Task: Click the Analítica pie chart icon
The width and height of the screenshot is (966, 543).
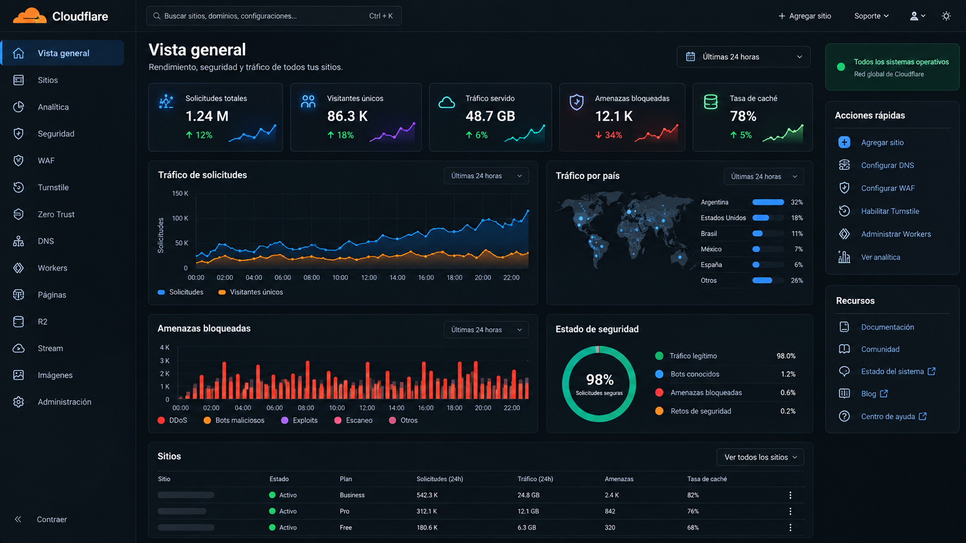Action: tap(18, 107)
